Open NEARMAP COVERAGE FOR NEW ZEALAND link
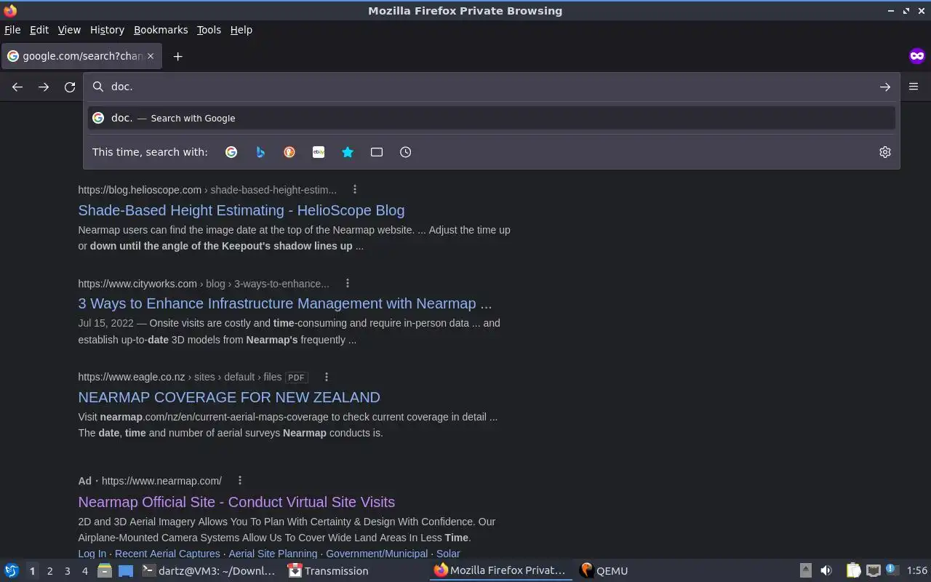The width and height of the screenshot is (931, 582). tap(229, 397)
